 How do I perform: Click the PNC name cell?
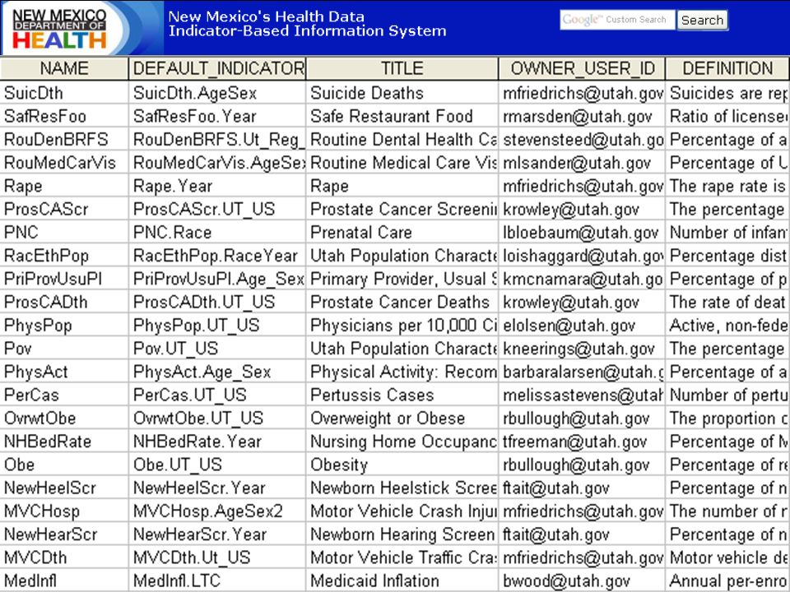tap(64, 232)
